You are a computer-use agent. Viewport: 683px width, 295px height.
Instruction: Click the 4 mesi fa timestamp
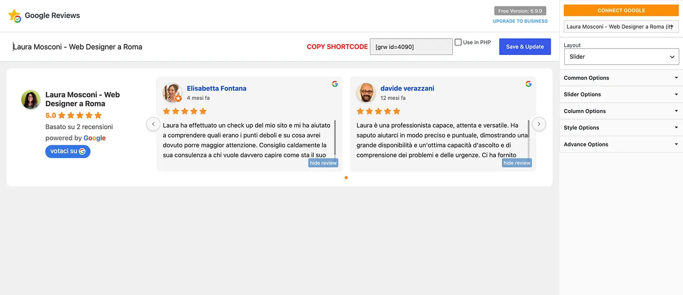199,98
